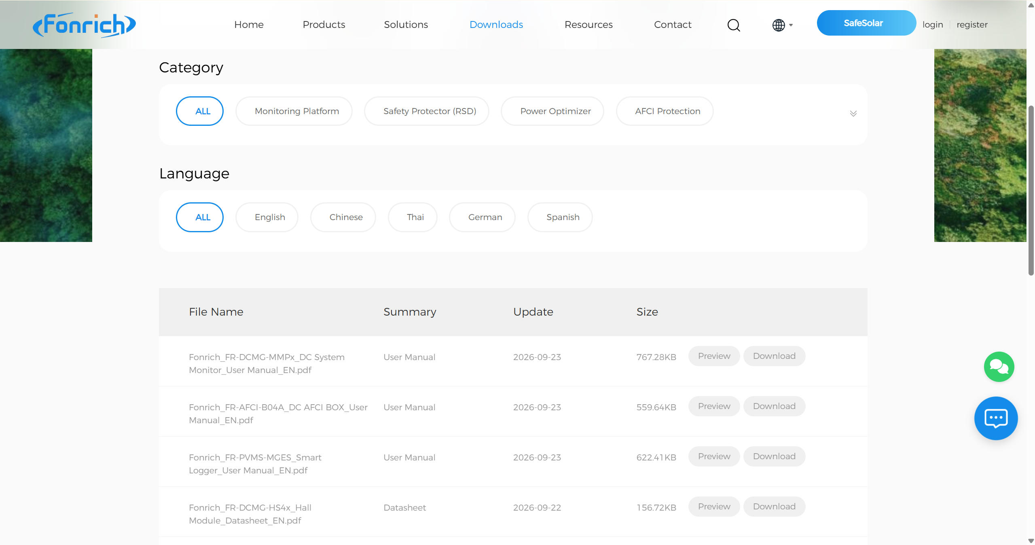Open the Products menu item
This screenshot has width=1035, height=545.
click(x=324, y=25)
